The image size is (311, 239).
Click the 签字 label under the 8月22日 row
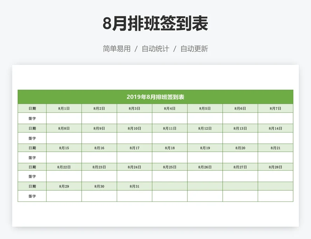click(32, 176)
